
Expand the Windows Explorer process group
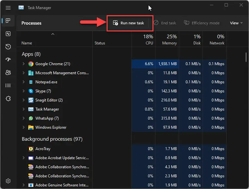[23, 127]
